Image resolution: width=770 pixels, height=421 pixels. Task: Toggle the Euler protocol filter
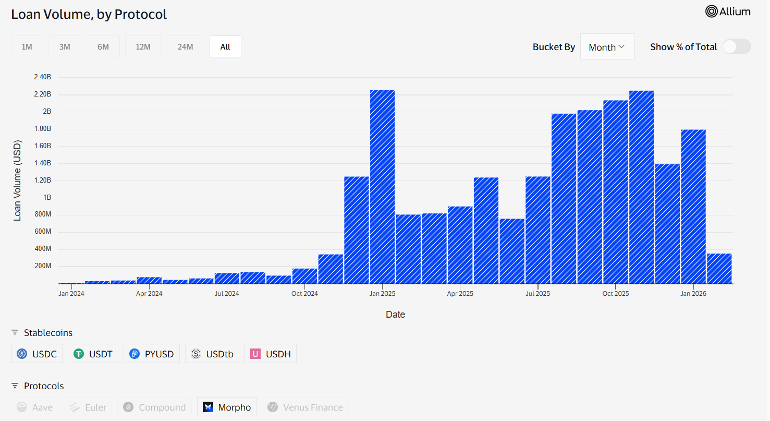click(x=87, y=407)
